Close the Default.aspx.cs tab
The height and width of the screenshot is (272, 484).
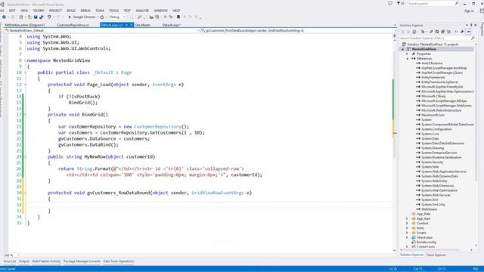pos(131,25)
